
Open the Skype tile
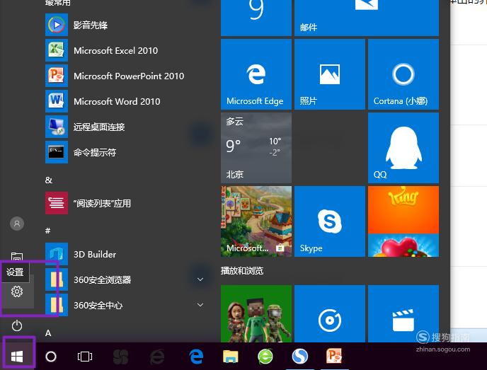click(330, 221)
